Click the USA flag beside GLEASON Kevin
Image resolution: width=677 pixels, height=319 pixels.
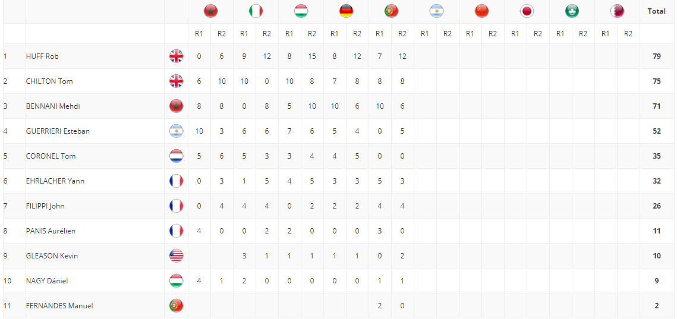click(x=176, y=255)
